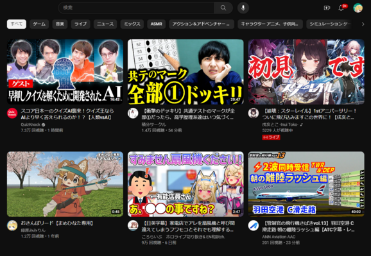
Task: Open the 共テのマーク prank video thumbnail
Action: pyautogui.click(x=185, y=72)
